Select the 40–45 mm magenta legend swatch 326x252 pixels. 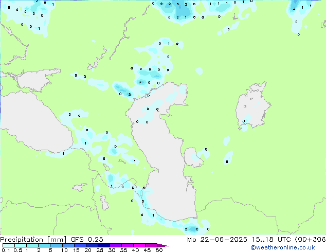pyautogui.click(x=139, y=245)
